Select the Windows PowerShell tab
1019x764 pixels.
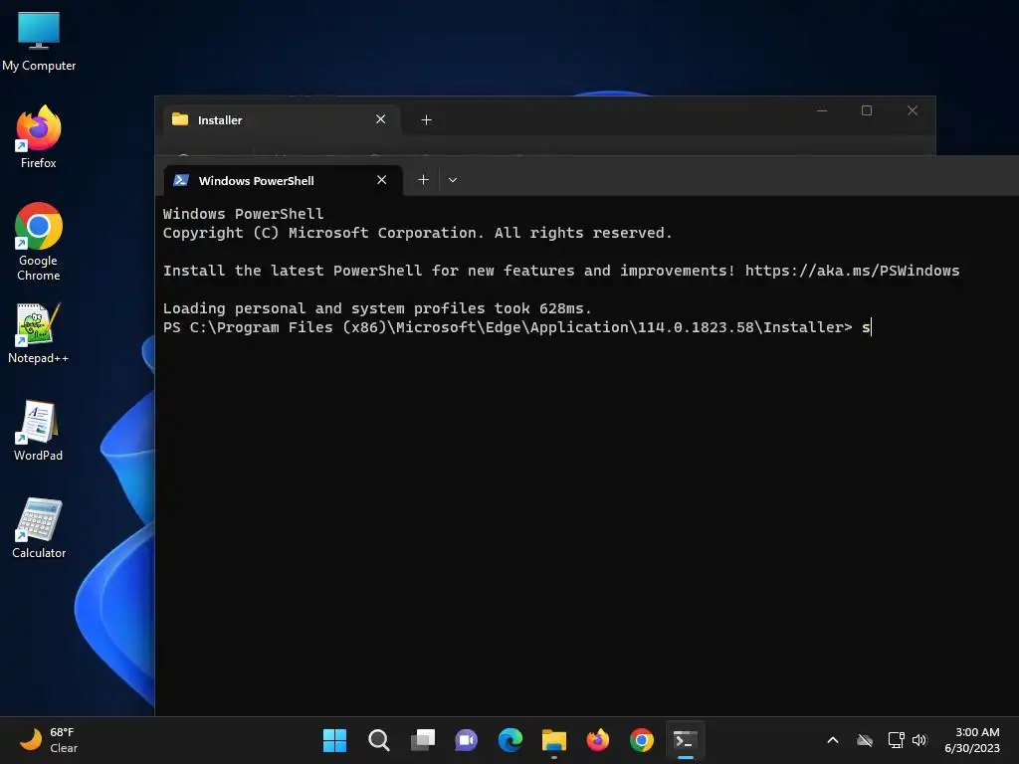coord(283,180)
